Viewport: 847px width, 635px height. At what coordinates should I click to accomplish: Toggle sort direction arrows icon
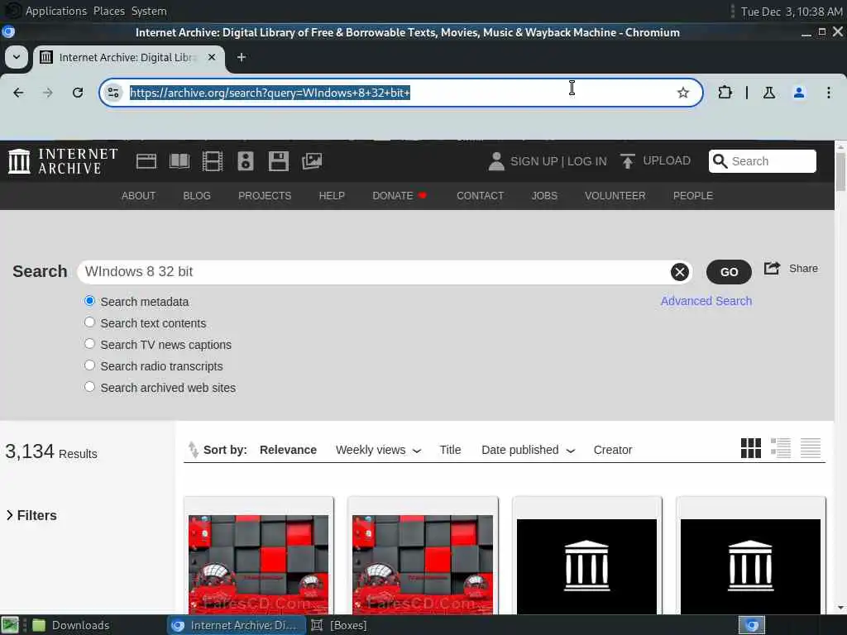[x=193, y=449]
